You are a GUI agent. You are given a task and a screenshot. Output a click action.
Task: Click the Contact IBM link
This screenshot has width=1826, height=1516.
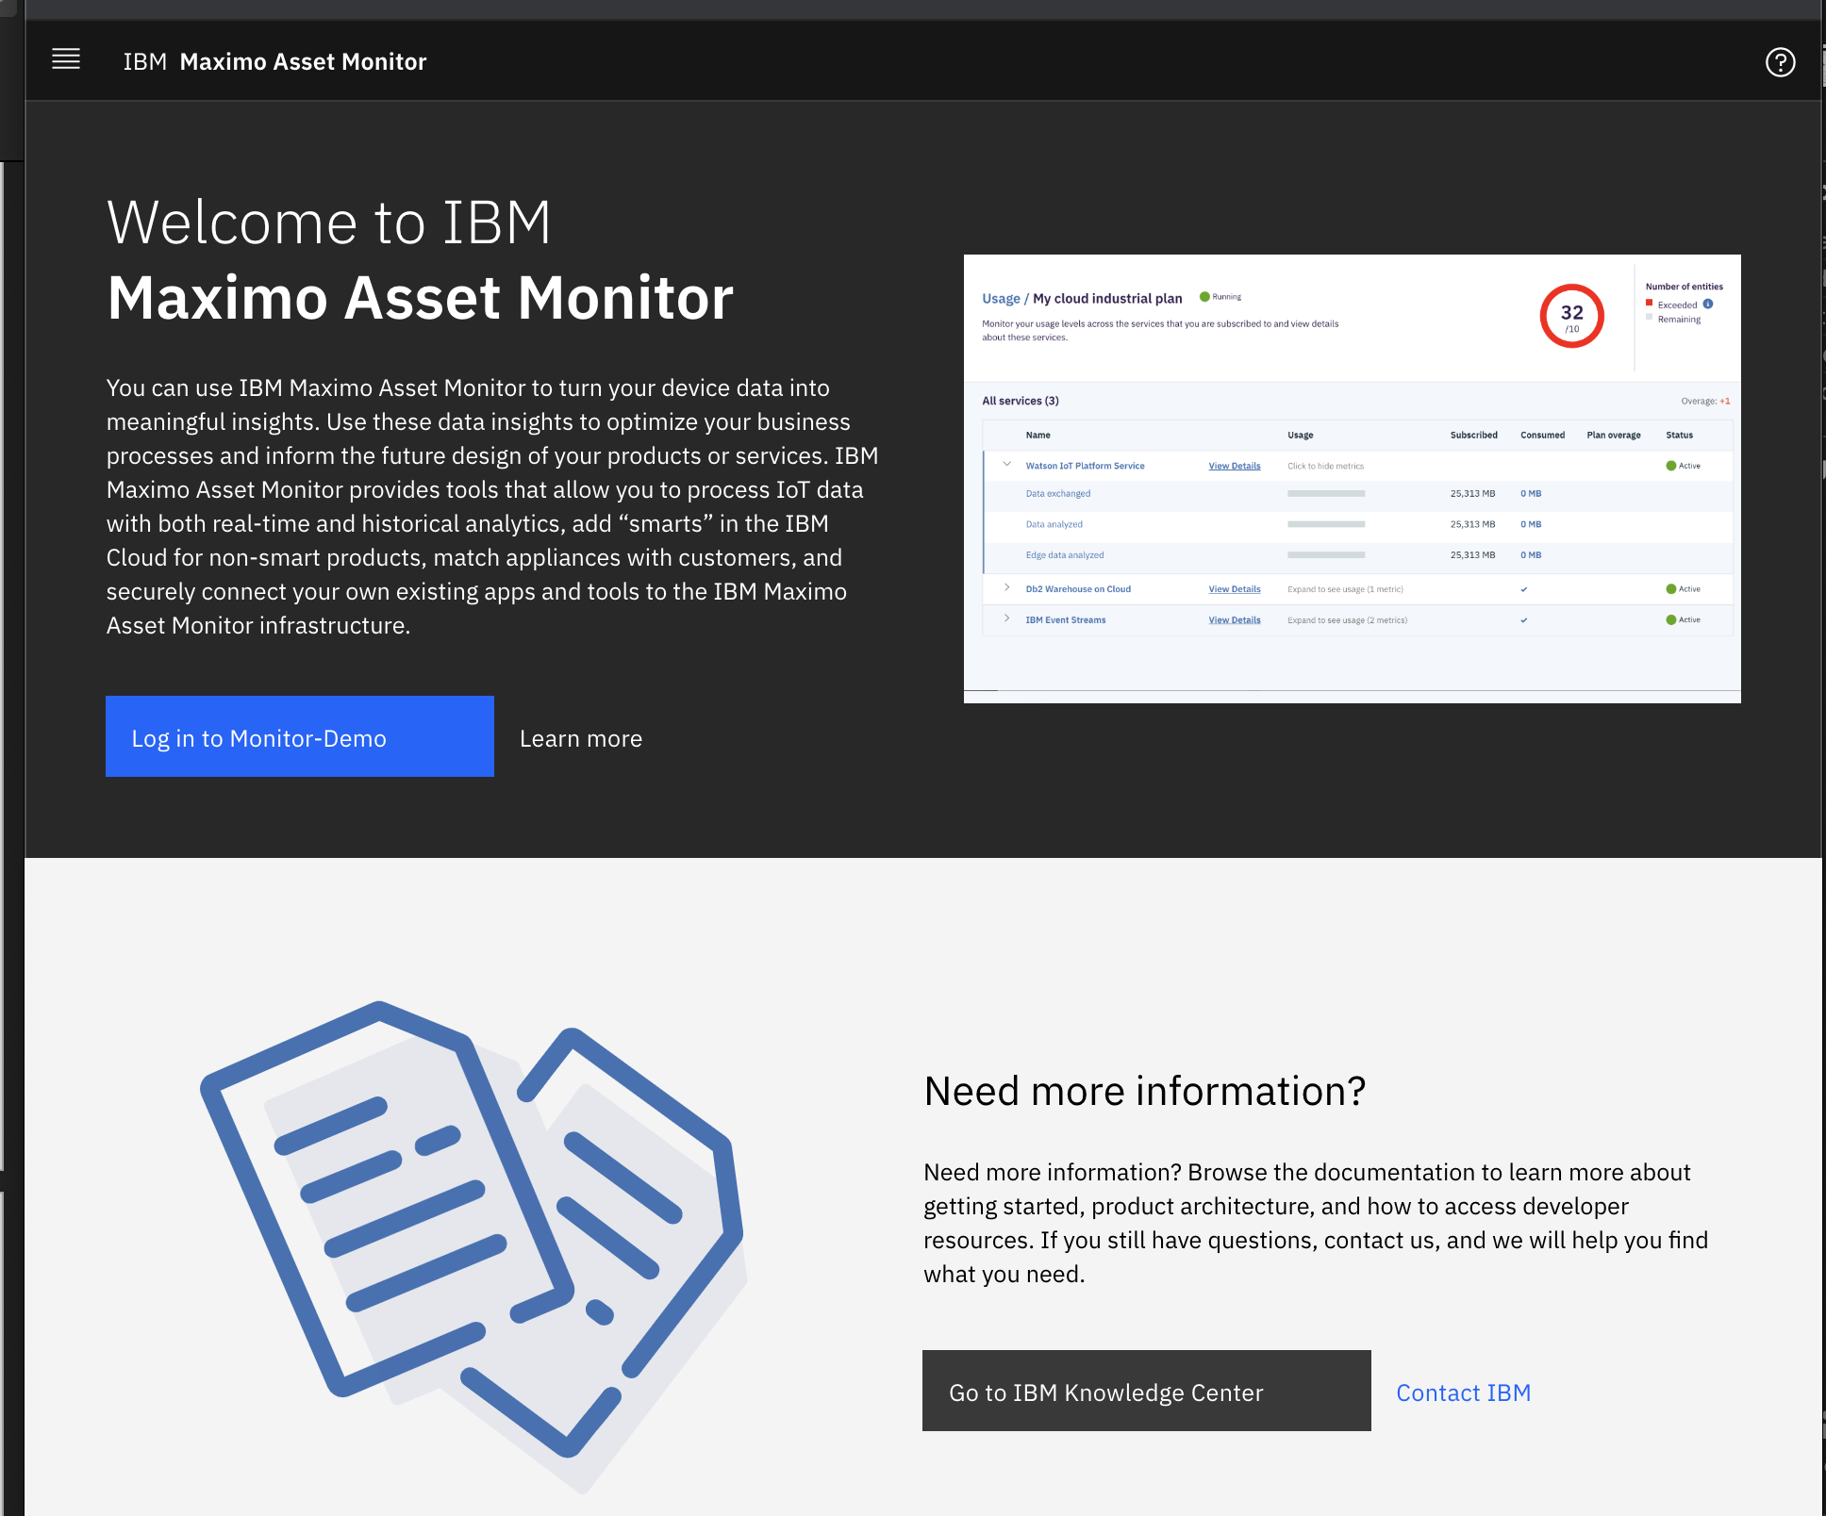[x=1464, y=1392]
